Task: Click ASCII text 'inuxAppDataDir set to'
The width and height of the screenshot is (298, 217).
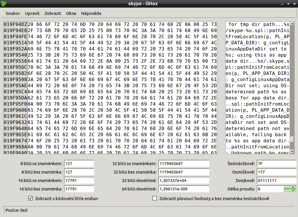Action: click(x=256, y=49)
